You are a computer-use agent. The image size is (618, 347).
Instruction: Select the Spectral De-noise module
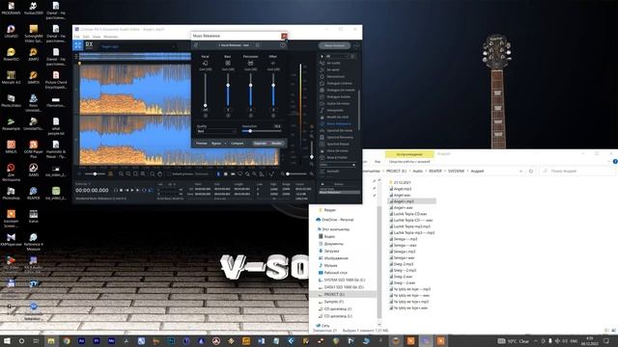tap(339, 130)
